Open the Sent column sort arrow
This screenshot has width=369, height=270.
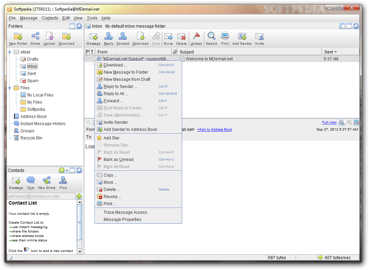[x=336, y=52]
